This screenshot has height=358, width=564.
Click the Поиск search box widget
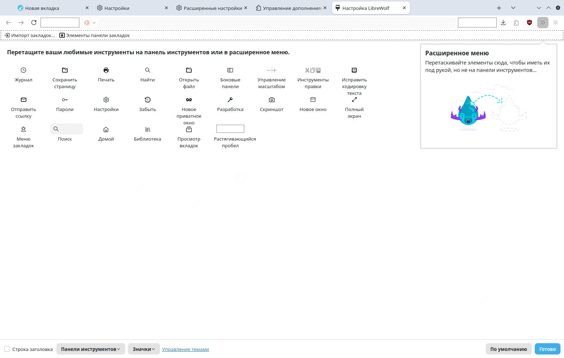pos(67,129)
